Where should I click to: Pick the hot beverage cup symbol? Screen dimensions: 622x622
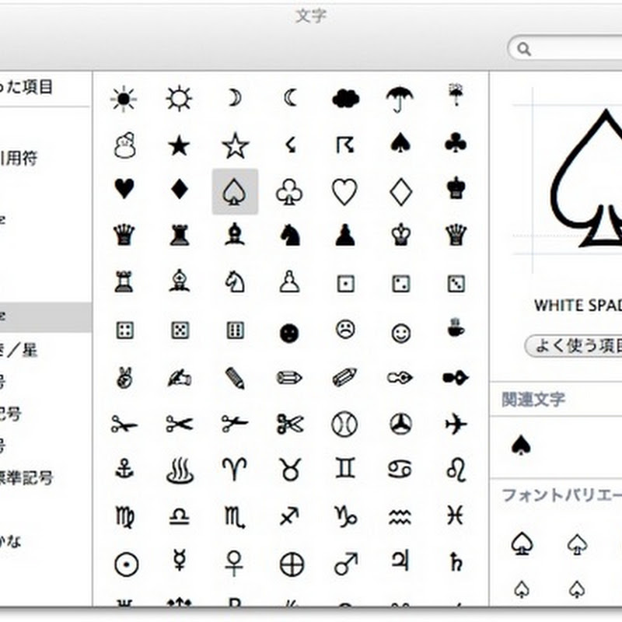pos(456,327)
